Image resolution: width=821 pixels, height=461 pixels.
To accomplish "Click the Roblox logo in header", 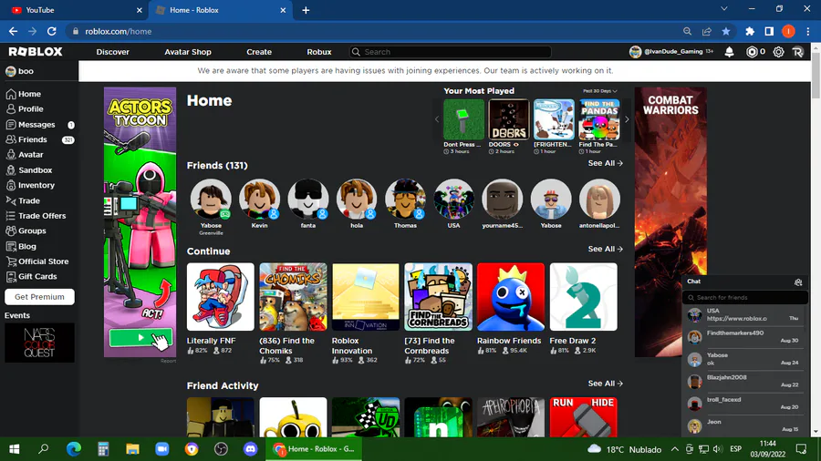I will pyautogui.click(x=35, y=51).
